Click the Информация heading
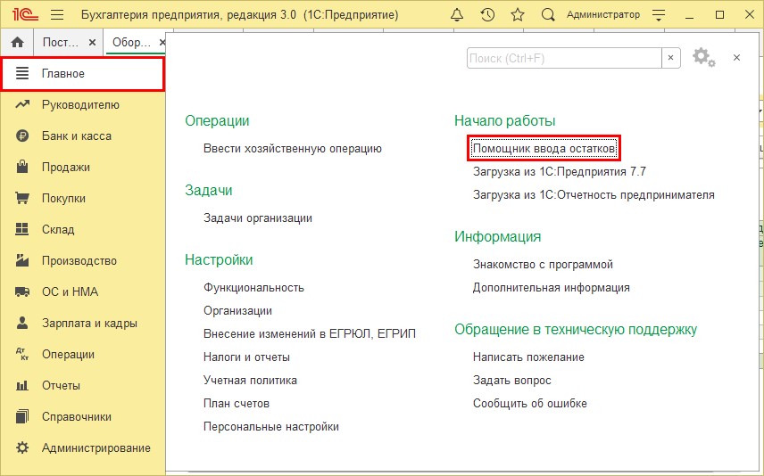This screenshot has height=476, width=764. point(497,236)
